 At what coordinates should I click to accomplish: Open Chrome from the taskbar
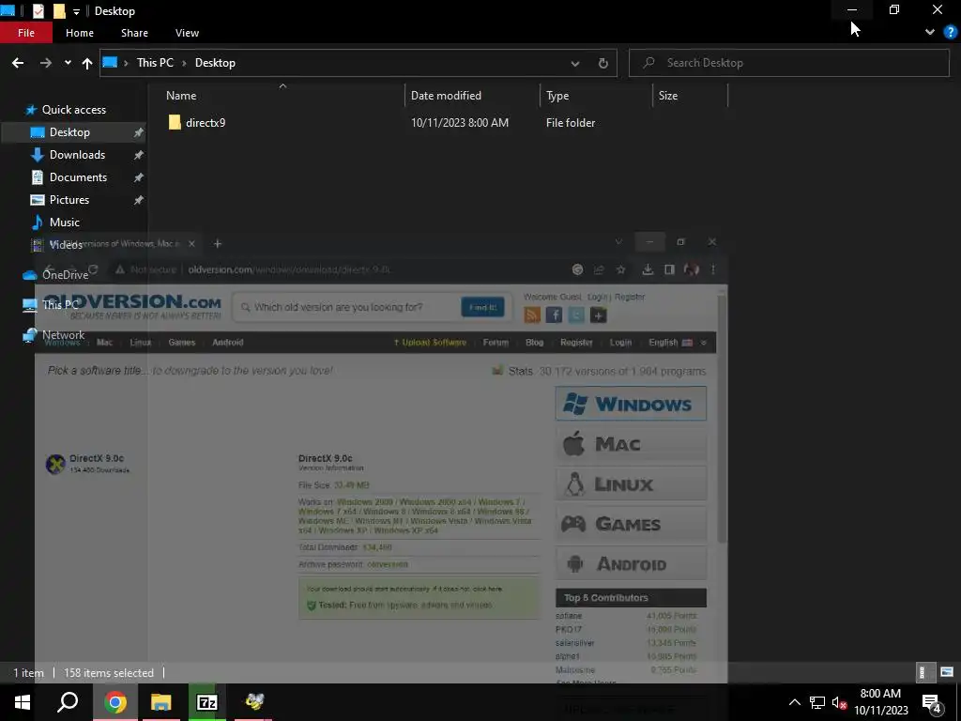pyautogui.click(x=114, y=702)
